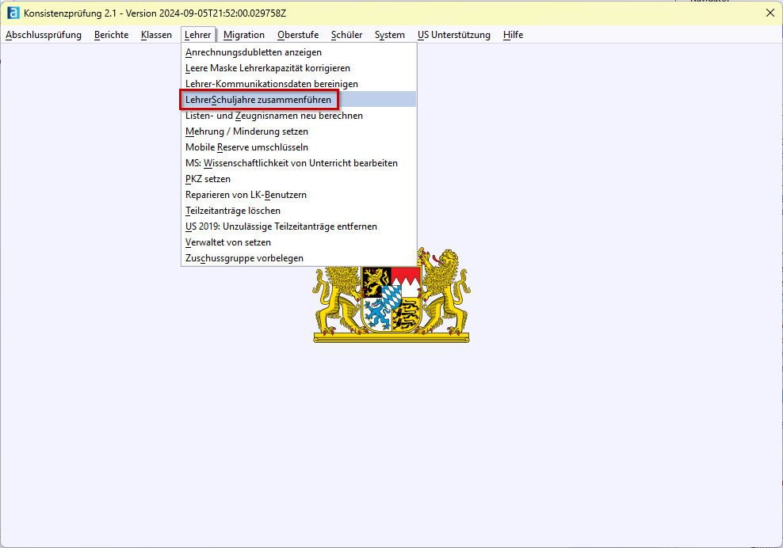Choose Mobile Reserve umschlüsseln
Image resolution: width=783 pixels, height=548 pixels.
click(x=299, y=147)
